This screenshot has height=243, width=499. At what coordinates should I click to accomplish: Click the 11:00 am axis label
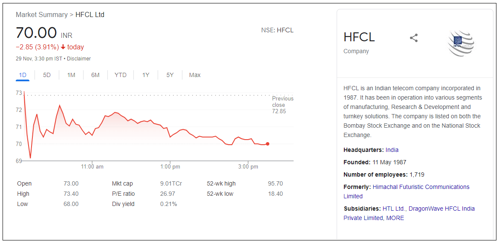pos(92,167)
